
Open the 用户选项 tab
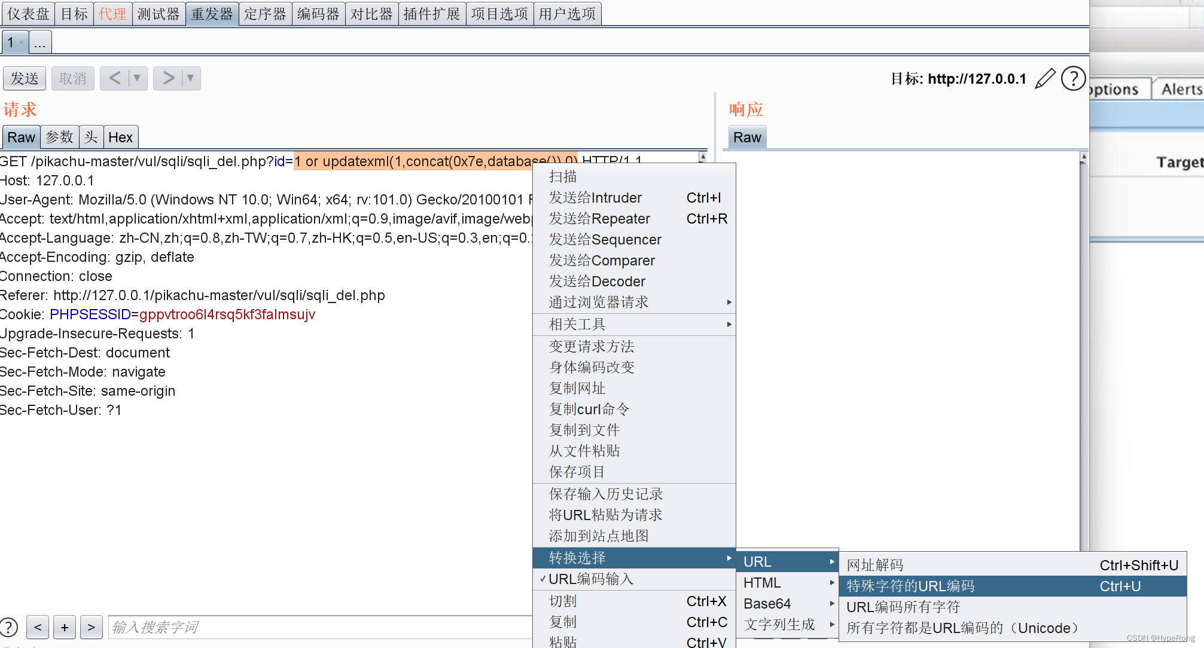point(567,14)
